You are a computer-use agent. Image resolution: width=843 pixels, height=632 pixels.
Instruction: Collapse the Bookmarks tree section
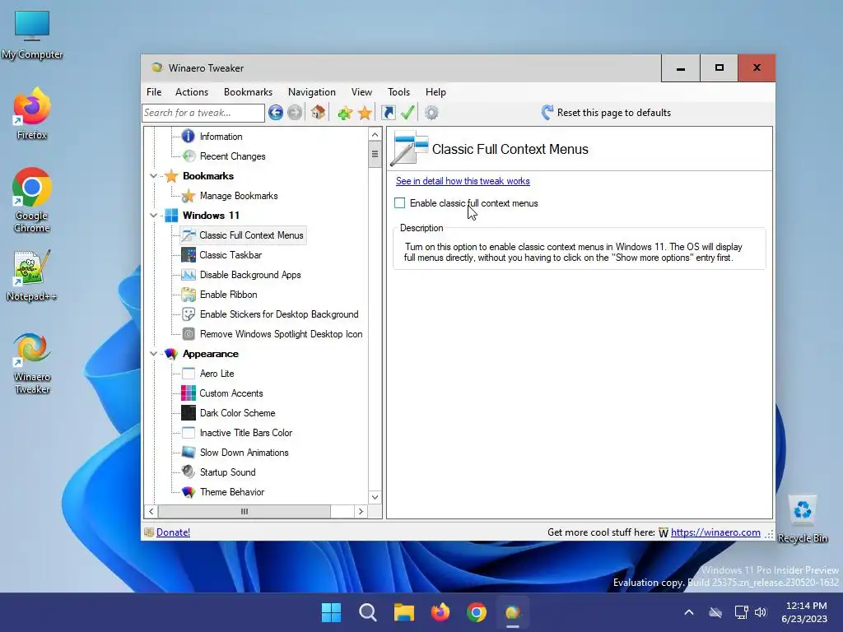[154, 176]
